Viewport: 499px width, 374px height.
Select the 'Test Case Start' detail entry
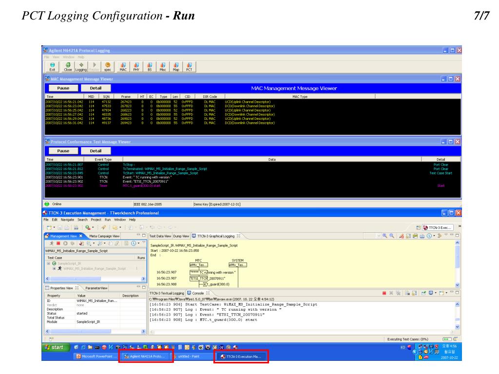[441, 173]
